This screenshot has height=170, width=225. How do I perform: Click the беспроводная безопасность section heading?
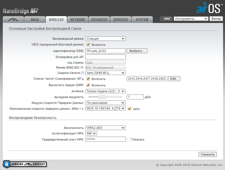click(33, 118)
